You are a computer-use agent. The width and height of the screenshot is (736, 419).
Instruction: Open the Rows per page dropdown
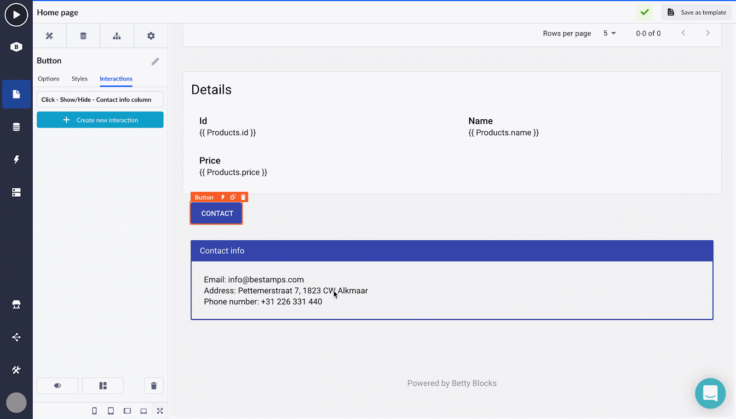pyautogui.click(x=610, y=33)
